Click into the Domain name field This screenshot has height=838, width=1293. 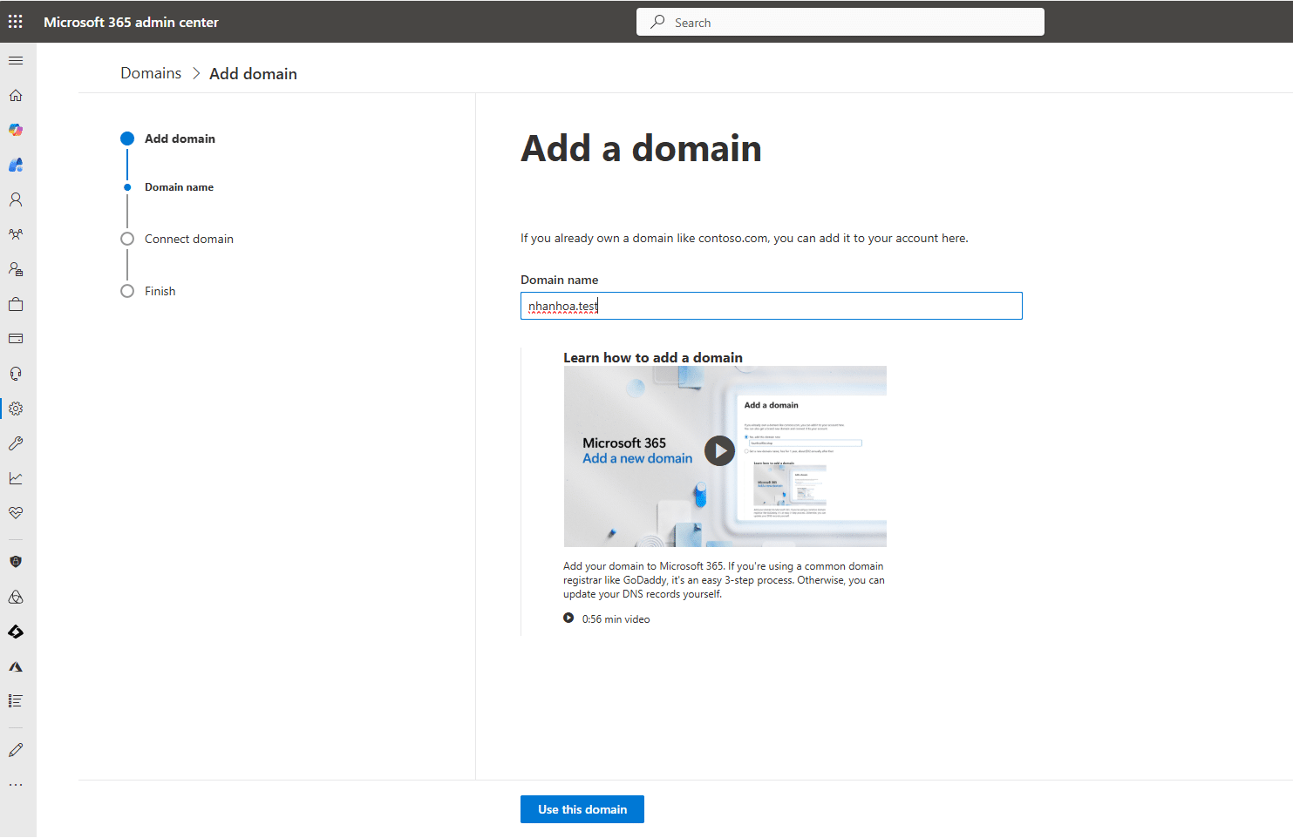(x=771, y=306)
